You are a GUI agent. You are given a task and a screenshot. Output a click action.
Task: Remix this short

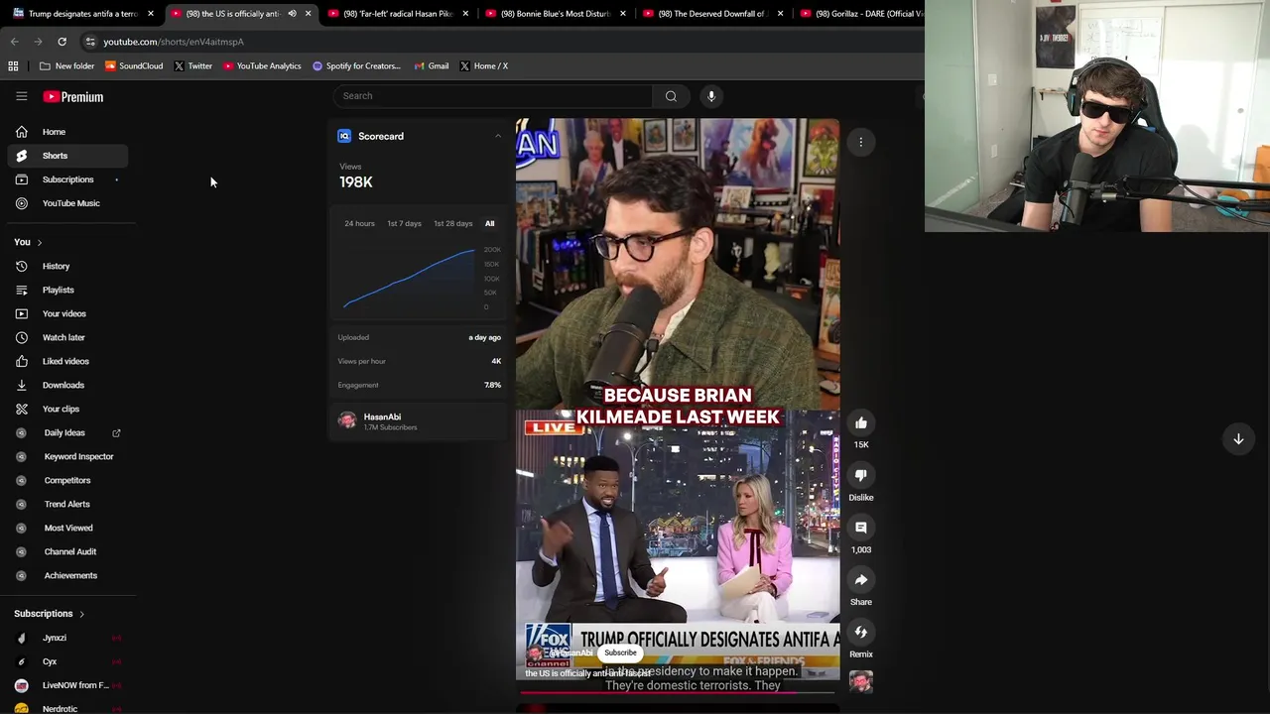click(861, 633)
